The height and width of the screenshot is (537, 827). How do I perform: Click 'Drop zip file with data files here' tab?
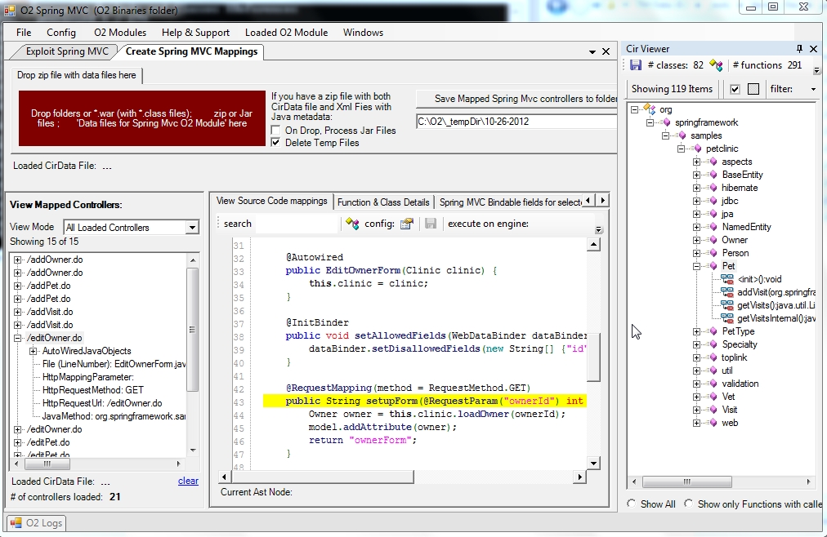point(77,75)
